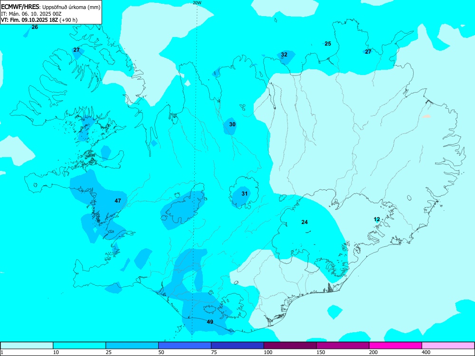The image size is (475, 356).
Task: Click the precipitation value 26
Action: point(35,27)
